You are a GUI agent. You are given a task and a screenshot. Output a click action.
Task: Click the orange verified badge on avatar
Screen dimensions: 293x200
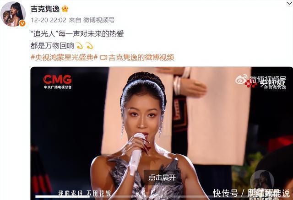[22, 23]
